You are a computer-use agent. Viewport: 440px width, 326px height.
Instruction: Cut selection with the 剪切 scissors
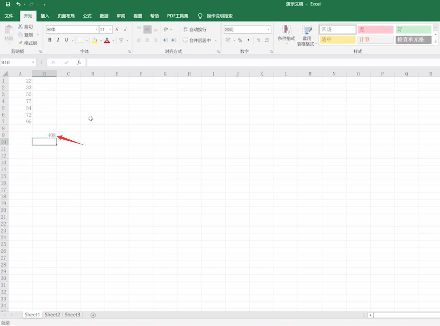(x=25, y=27)
